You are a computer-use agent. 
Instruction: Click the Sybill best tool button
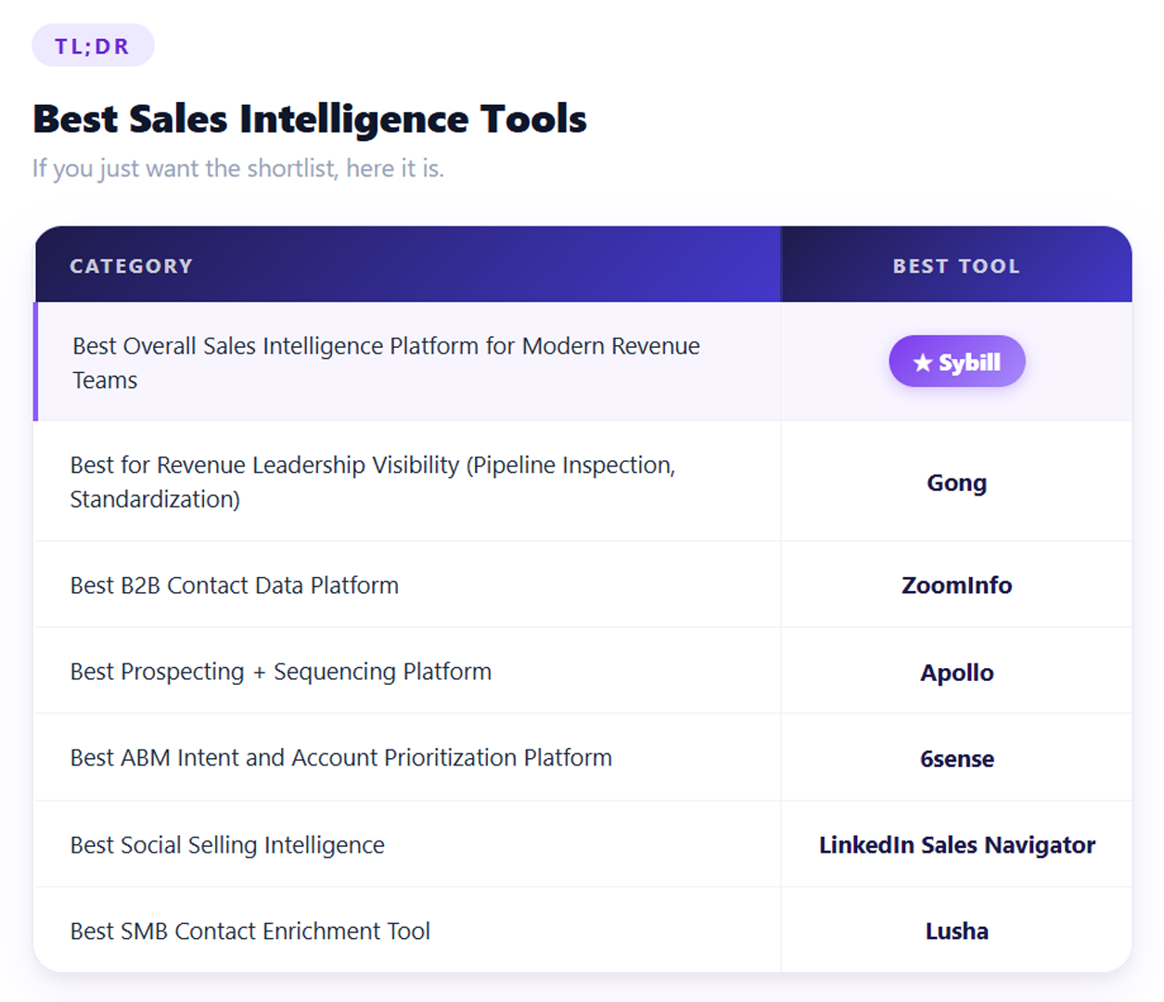click(956, 362)
